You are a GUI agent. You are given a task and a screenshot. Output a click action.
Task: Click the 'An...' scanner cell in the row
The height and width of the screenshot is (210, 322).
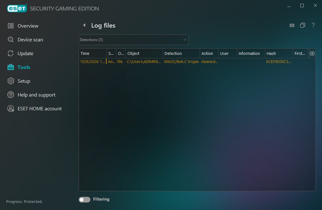coord(112,62)
